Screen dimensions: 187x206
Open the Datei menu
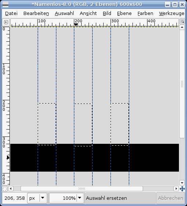click(11, 14)
